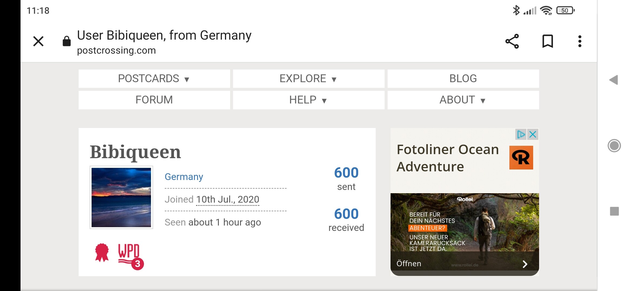Close the browser custom tab

[38, 41]
